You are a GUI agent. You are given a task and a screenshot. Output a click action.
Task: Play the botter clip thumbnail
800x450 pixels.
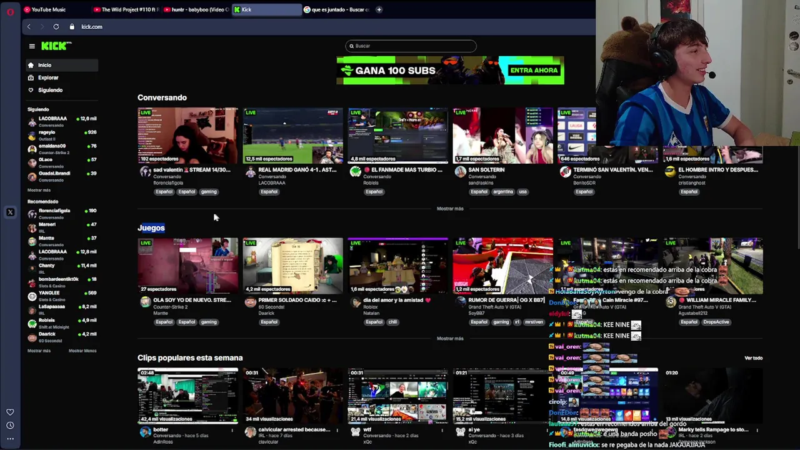pos(187,396)
